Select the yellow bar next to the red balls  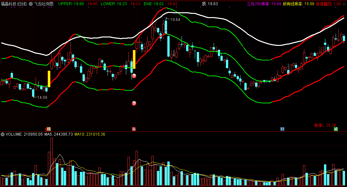134,59
